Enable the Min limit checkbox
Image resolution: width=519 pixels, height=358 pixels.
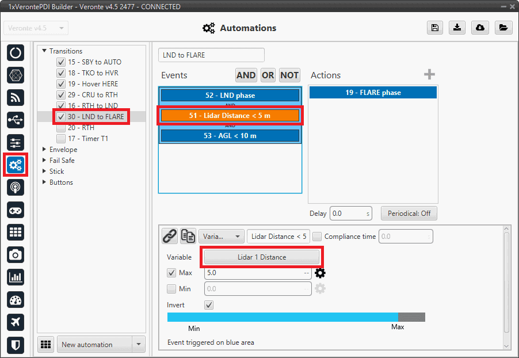pyautogui.click(x=171, y=288)
